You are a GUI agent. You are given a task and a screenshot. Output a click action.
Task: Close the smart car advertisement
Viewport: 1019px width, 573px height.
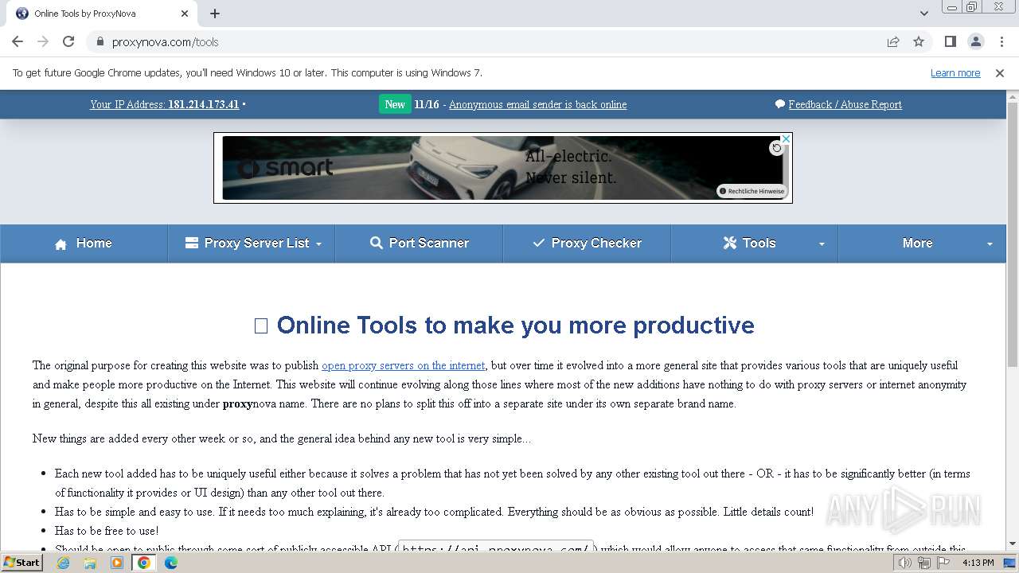pyautogui.click(x=786, y=138)
